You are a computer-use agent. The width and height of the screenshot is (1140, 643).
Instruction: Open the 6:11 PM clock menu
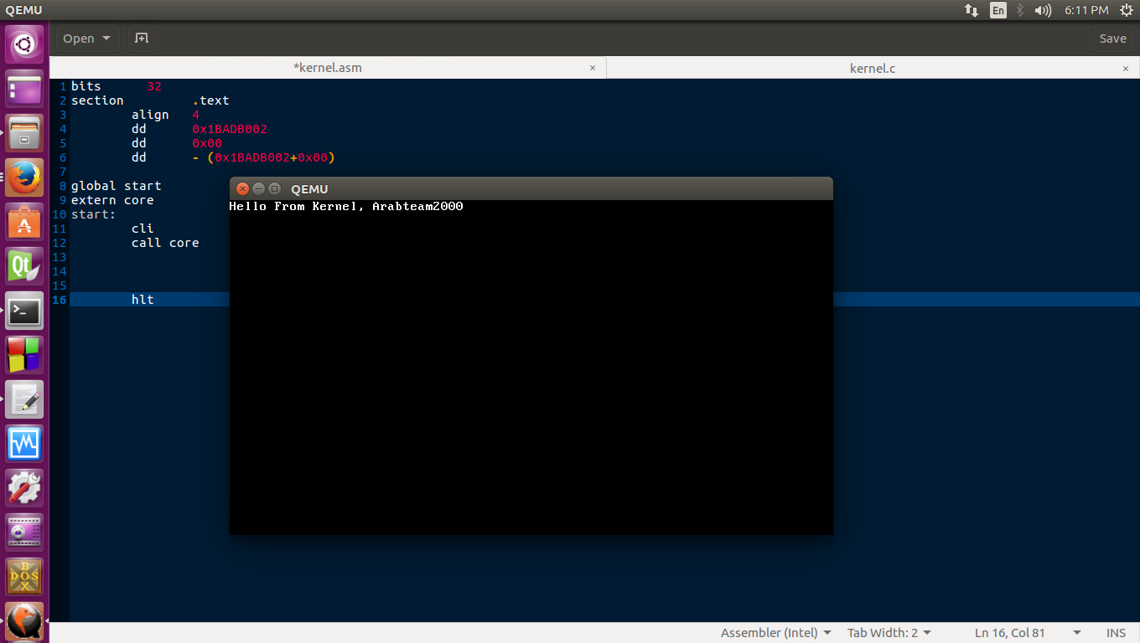point(1086,10)
